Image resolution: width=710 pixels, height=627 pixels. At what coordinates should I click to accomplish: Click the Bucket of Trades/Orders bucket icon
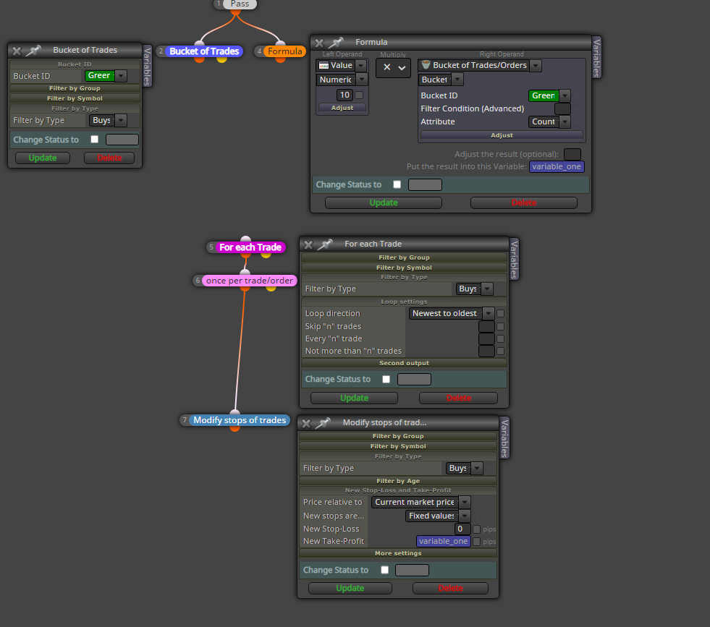(426, 65)
